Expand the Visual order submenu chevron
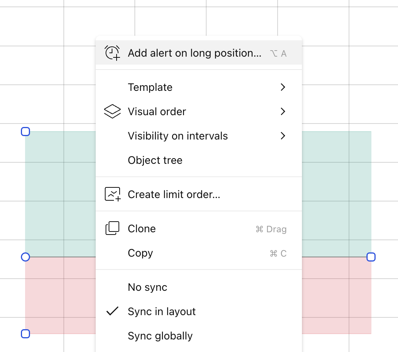 [x=283, y=111]
